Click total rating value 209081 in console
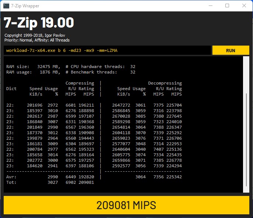The height and width of the screenshot is (218, 253). pyautogui.click(x=86, y=182)
